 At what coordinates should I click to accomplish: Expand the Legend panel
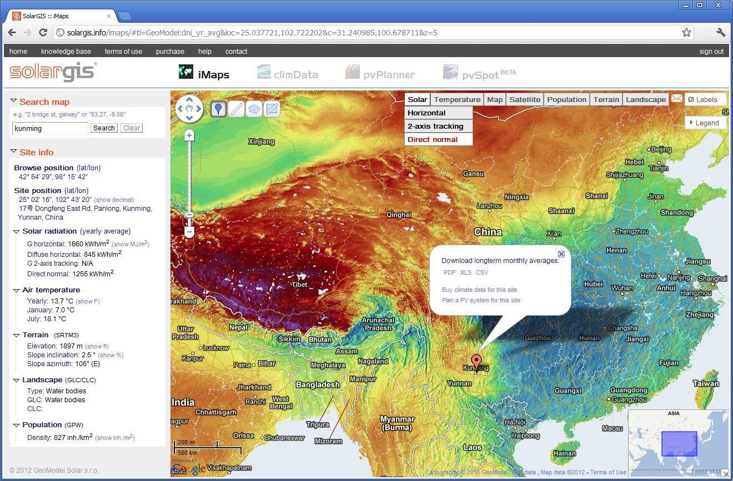tap(706, 123)
